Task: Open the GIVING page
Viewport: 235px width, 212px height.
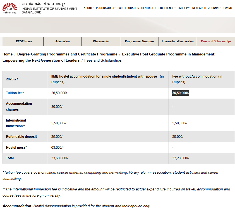Action: 228,8
